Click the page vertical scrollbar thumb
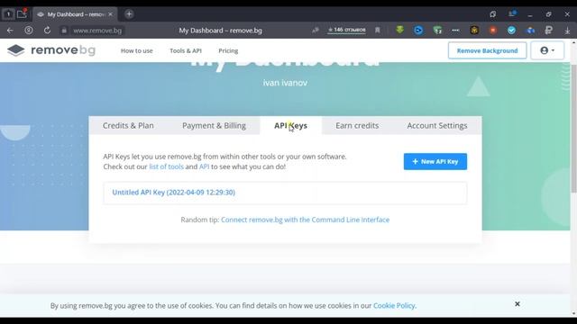Viewport: 577px width, 324px height. click(573, 128)
